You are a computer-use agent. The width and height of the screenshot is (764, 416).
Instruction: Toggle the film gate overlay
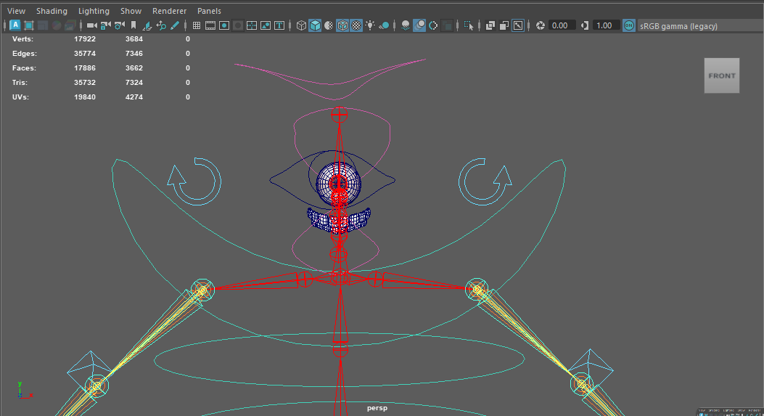click(x=210, y=25)
